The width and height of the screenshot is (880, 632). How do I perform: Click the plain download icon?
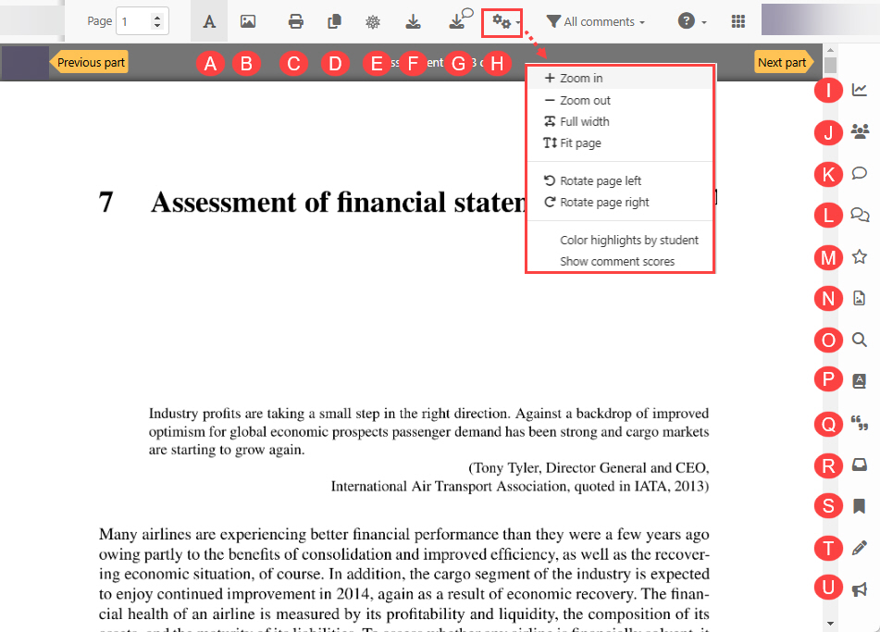click(x=413, y=21)
